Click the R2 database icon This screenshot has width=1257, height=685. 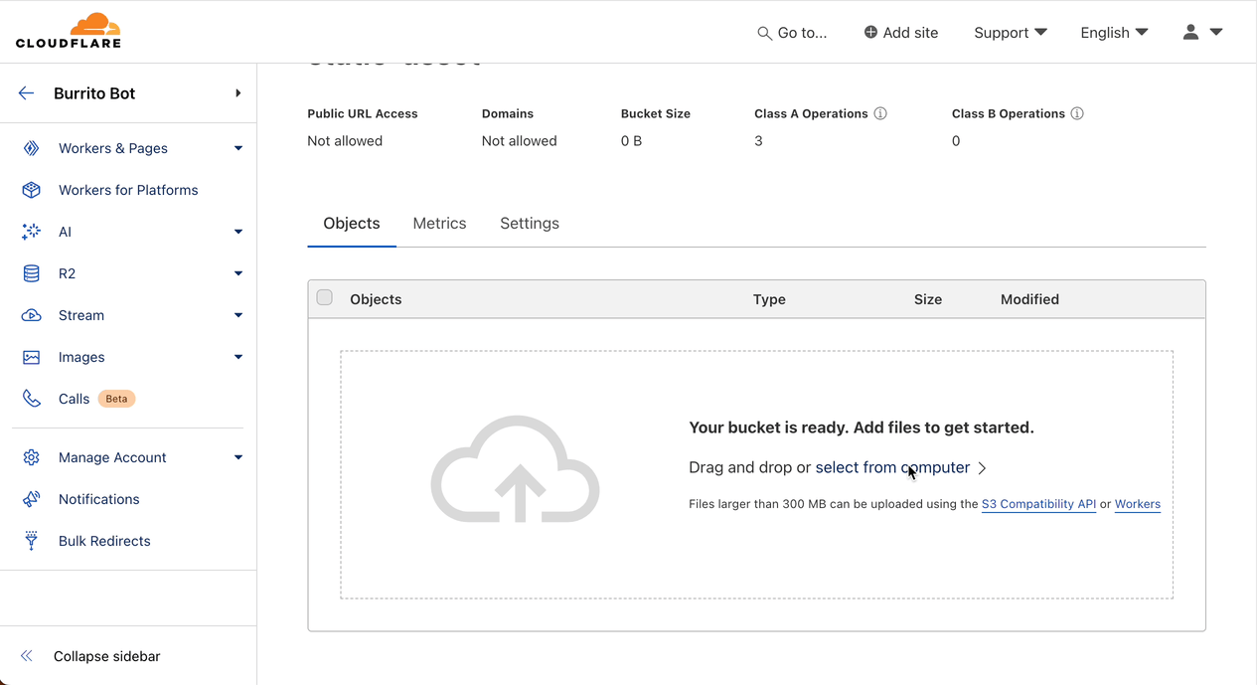tap(32, 273)
